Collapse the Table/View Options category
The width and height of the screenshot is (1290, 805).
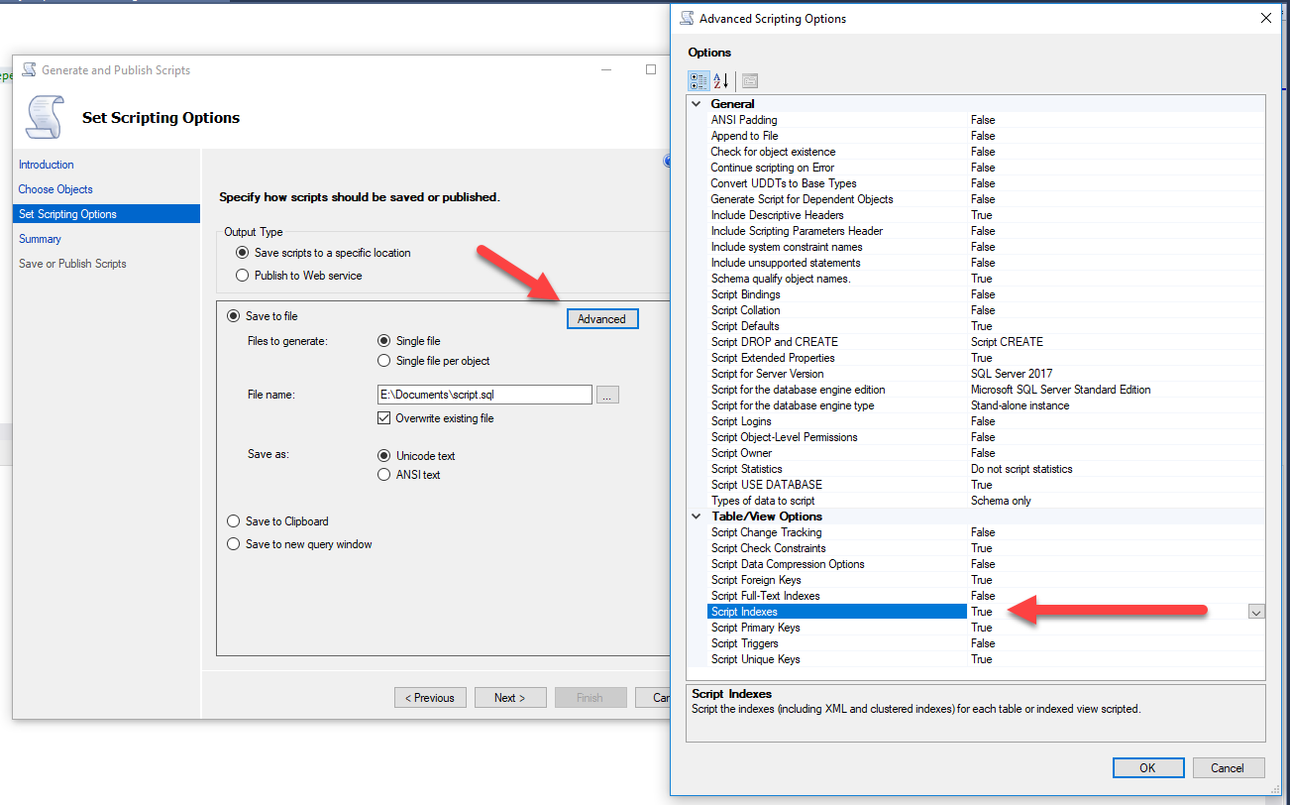tap(697, 517)
